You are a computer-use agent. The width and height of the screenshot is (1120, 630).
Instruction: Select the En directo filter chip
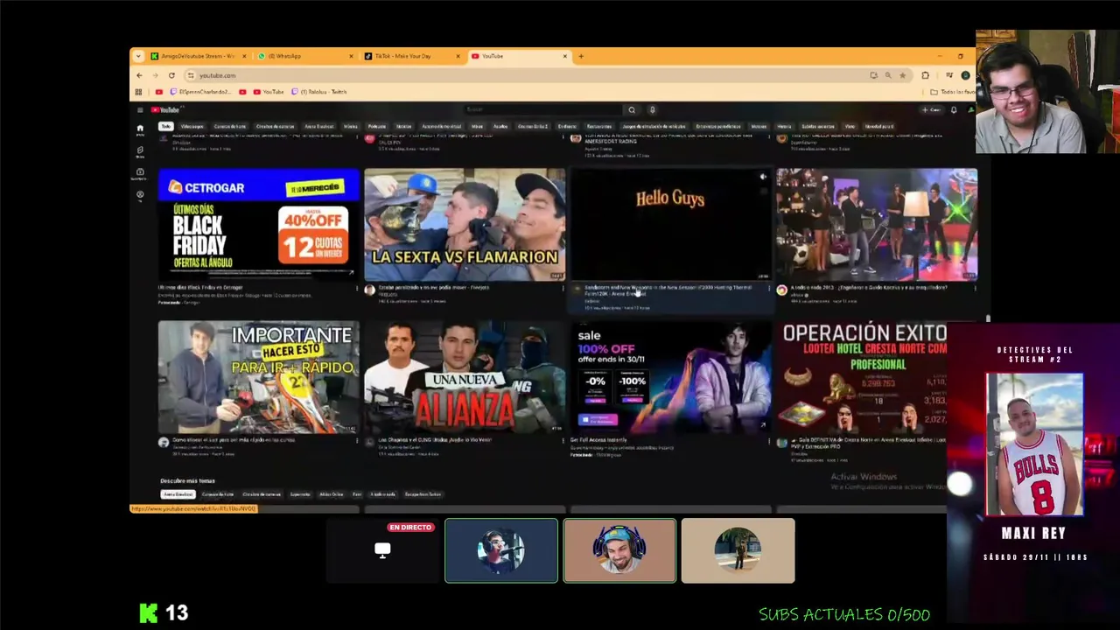click(x=567, y=126)
